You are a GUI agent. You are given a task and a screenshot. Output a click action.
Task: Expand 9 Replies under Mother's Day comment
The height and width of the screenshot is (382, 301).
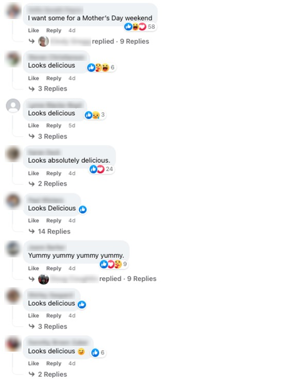click(x=134, y=41)
